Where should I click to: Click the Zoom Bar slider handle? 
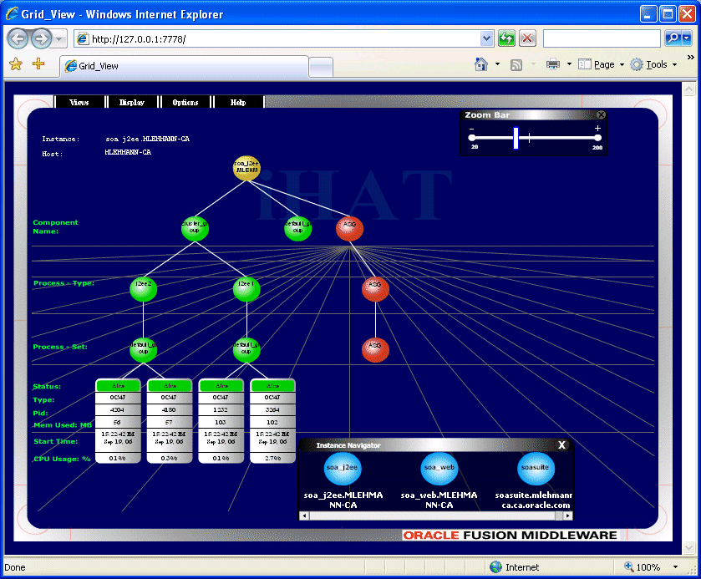(516, 138)
